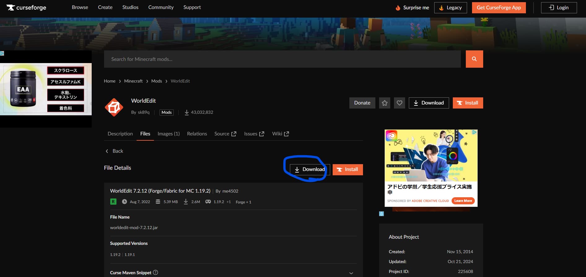Favorite WorldEdit with the heart icon
Viewport: 586px width, 277px height.
tap(400, 103)
